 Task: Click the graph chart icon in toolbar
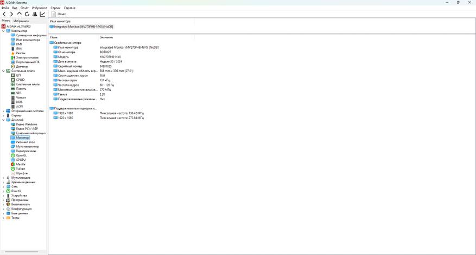tap(42, 14)
